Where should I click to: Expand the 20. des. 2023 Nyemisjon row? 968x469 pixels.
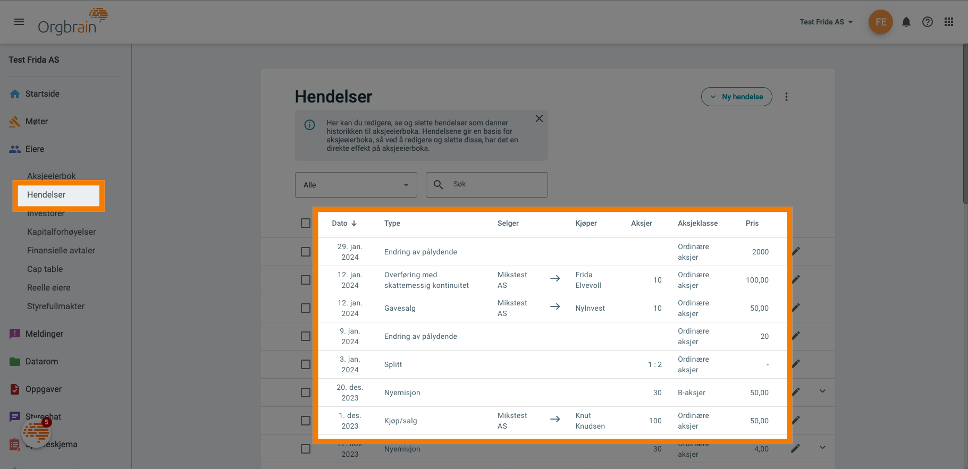pyautogui.click(x=822, y=391)
